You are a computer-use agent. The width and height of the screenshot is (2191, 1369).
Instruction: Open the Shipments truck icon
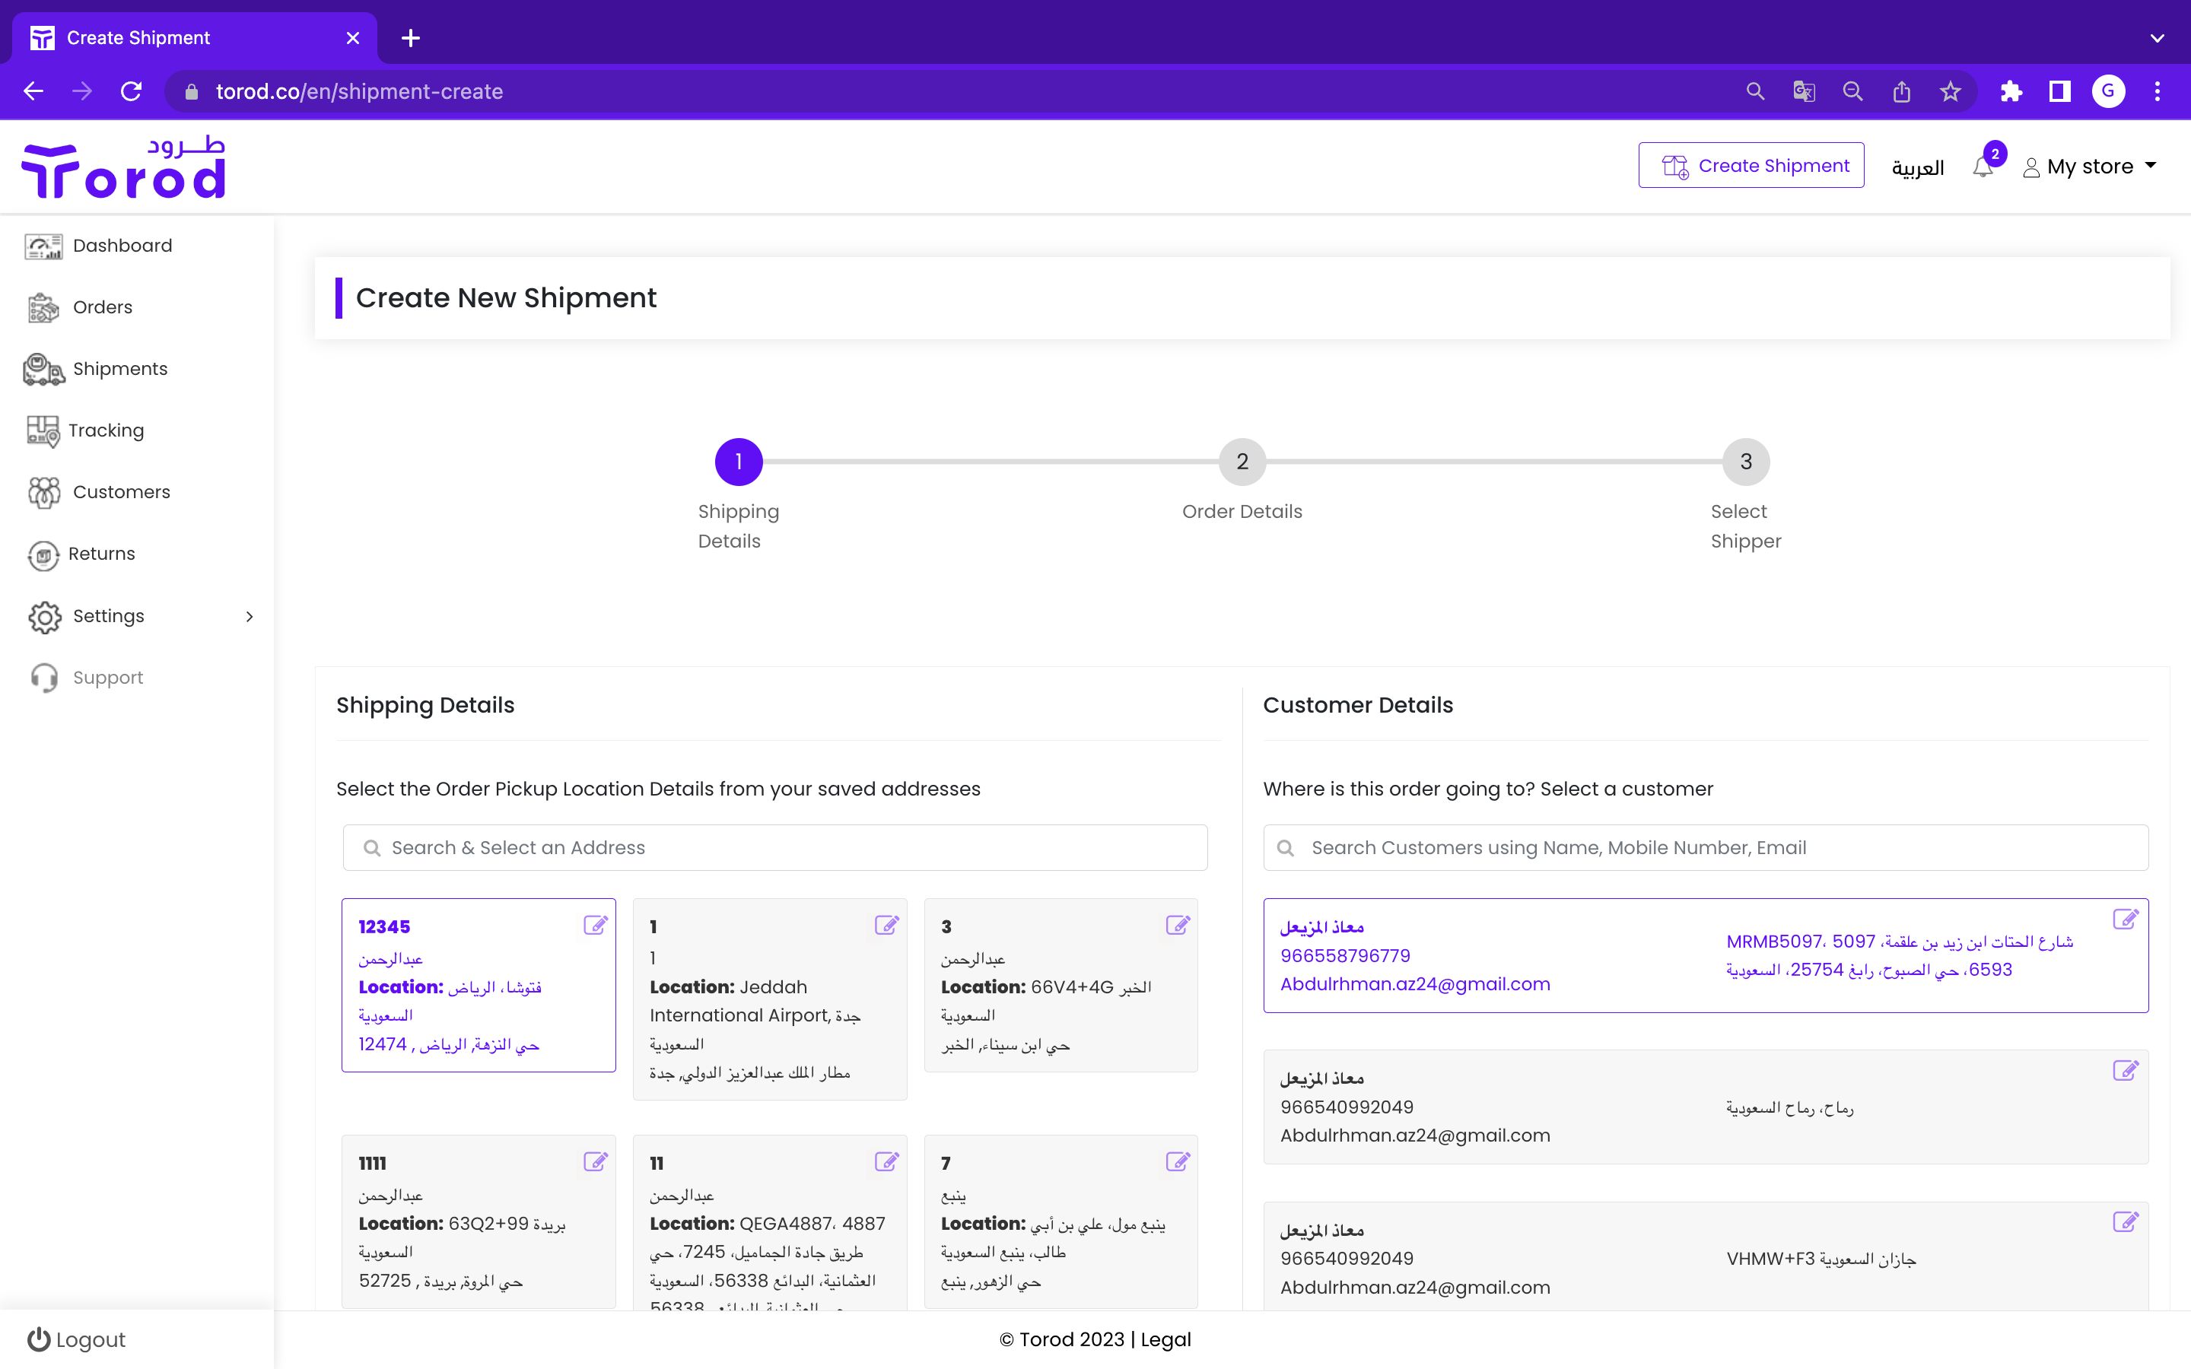43,370
